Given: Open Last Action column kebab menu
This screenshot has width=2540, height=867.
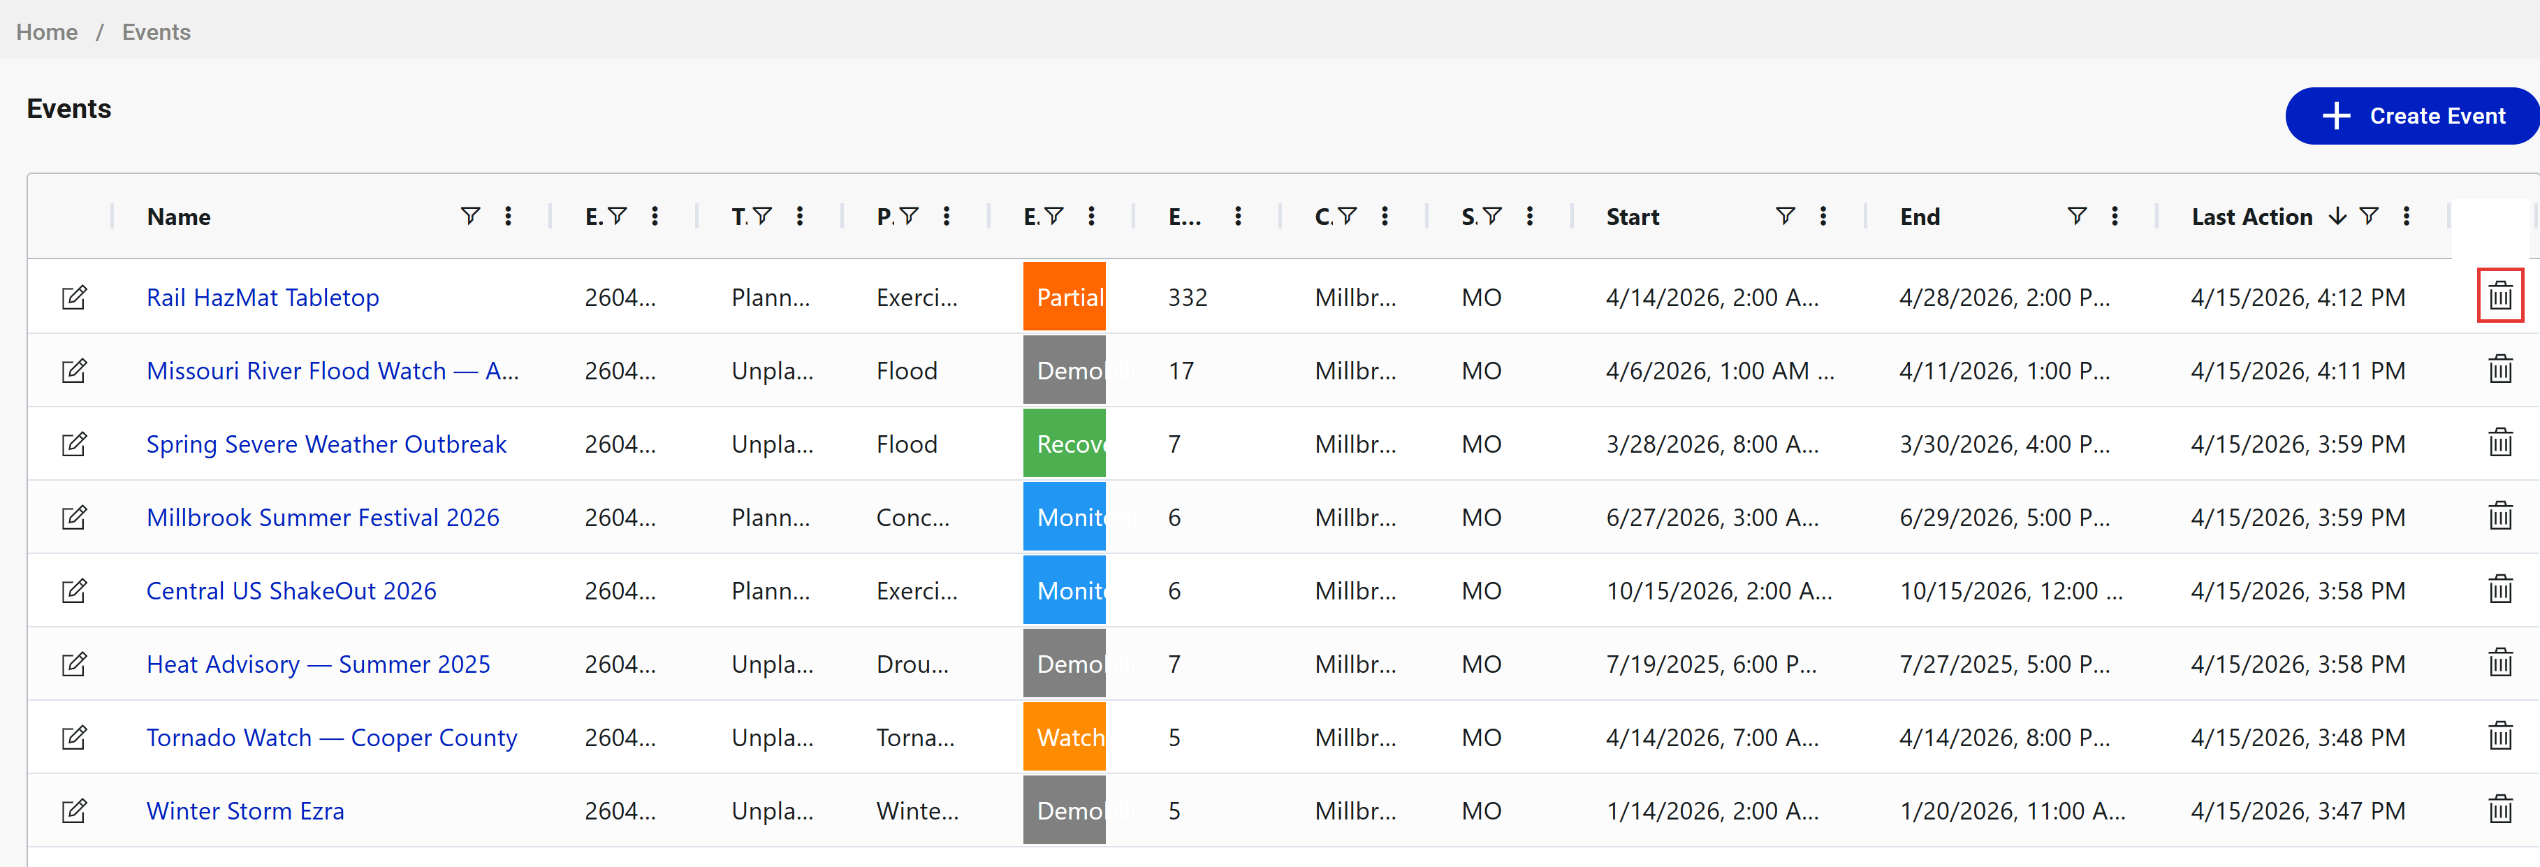Looking at the screenshot, I should [2407, 216].
